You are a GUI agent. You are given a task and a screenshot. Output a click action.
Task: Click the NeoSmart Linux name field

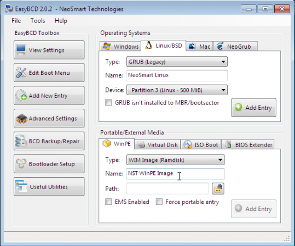point(177,75)
